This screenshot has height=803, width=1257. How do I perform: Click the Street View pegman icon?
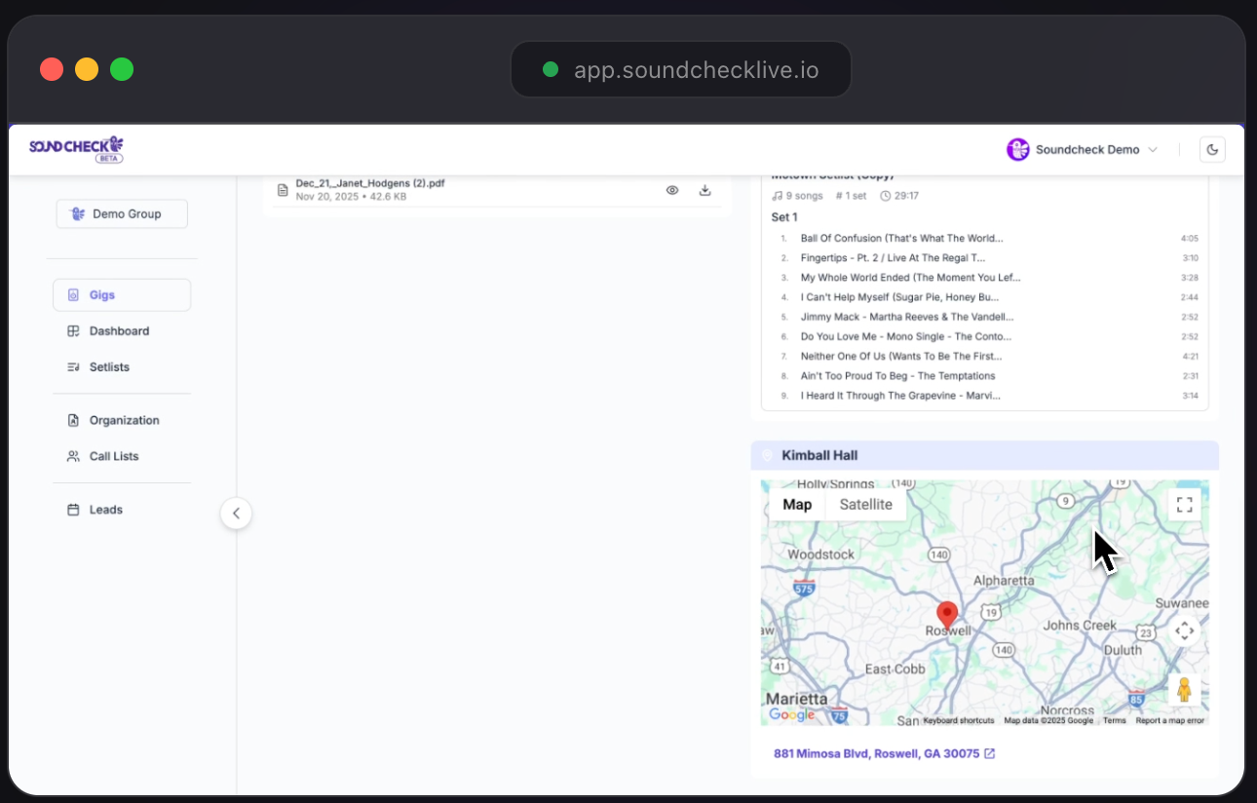pos(1184,689)
